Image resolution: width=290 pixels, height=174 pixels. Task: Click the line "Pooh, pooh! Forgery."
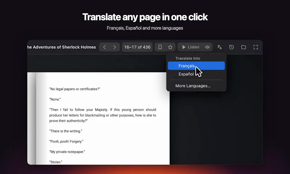pyautogui.click(x=66, y=141)
